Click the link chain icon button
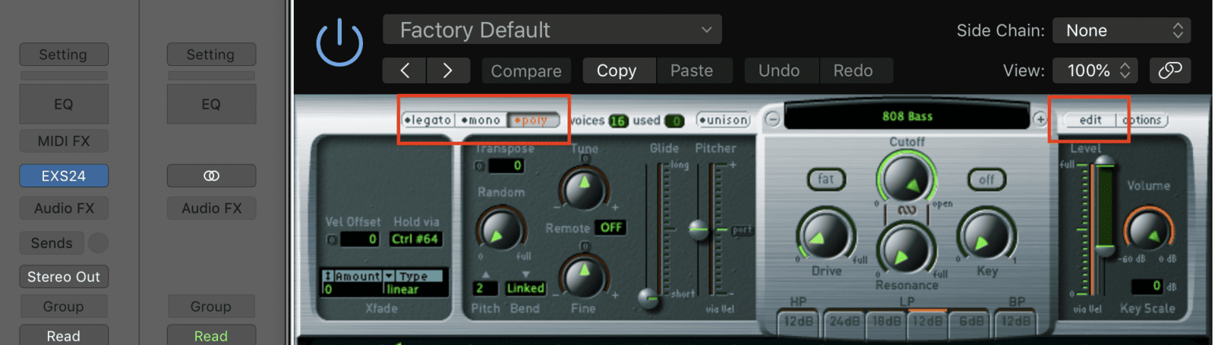The image size is (1215, 345). (x=1169, y=71)
